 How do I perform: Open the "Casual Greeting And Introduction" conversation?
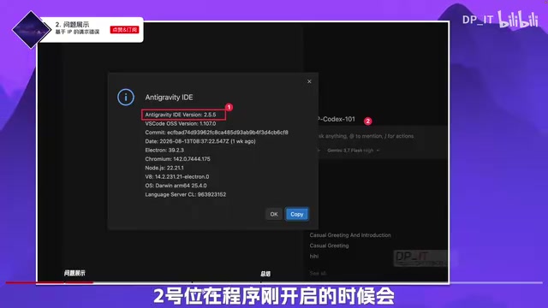tap(350, 235)
